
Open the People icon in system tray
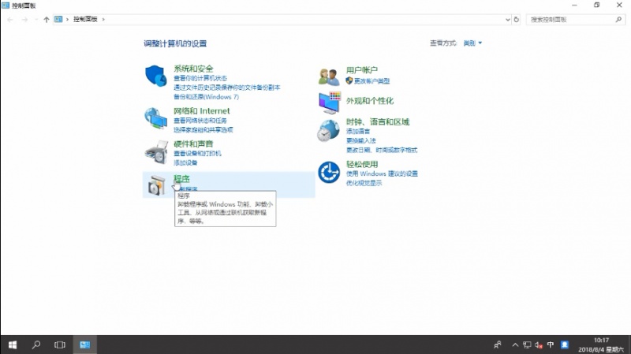[x=498, y=345]
